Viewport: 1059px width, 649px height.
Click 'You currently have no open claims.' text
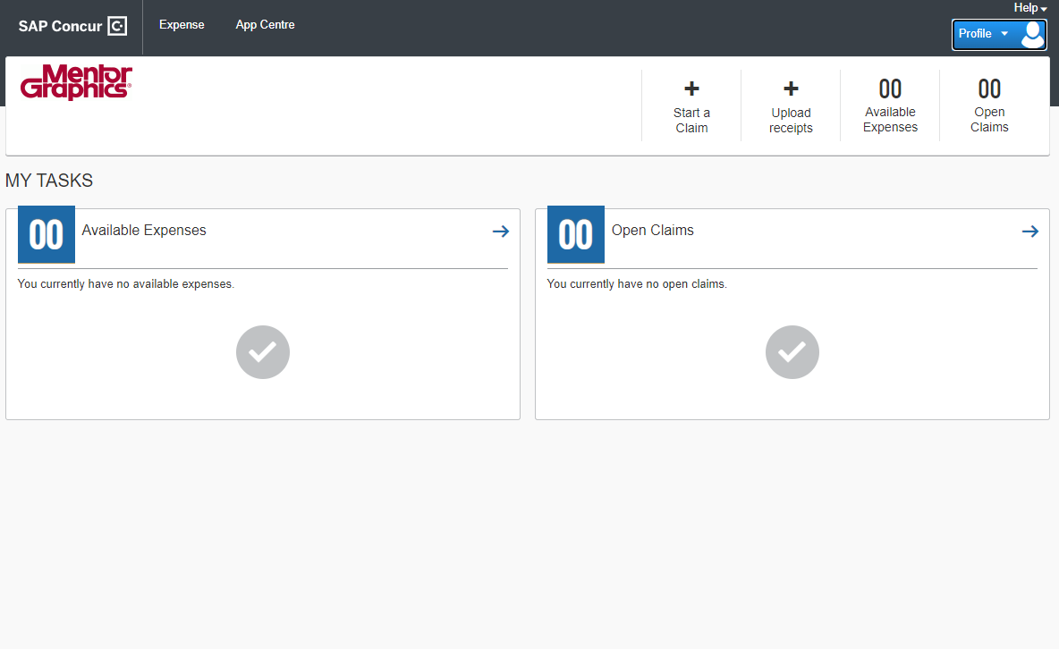[x=637, y=284]
